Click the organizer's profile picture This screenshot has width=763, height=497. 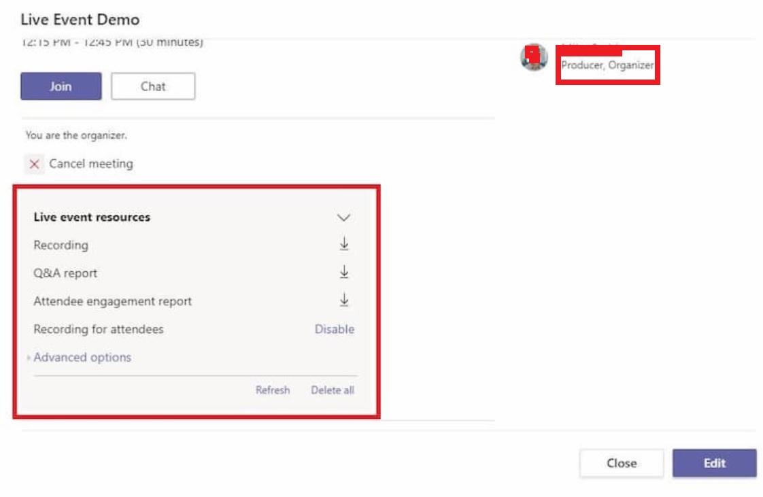(x=534, y=57)
